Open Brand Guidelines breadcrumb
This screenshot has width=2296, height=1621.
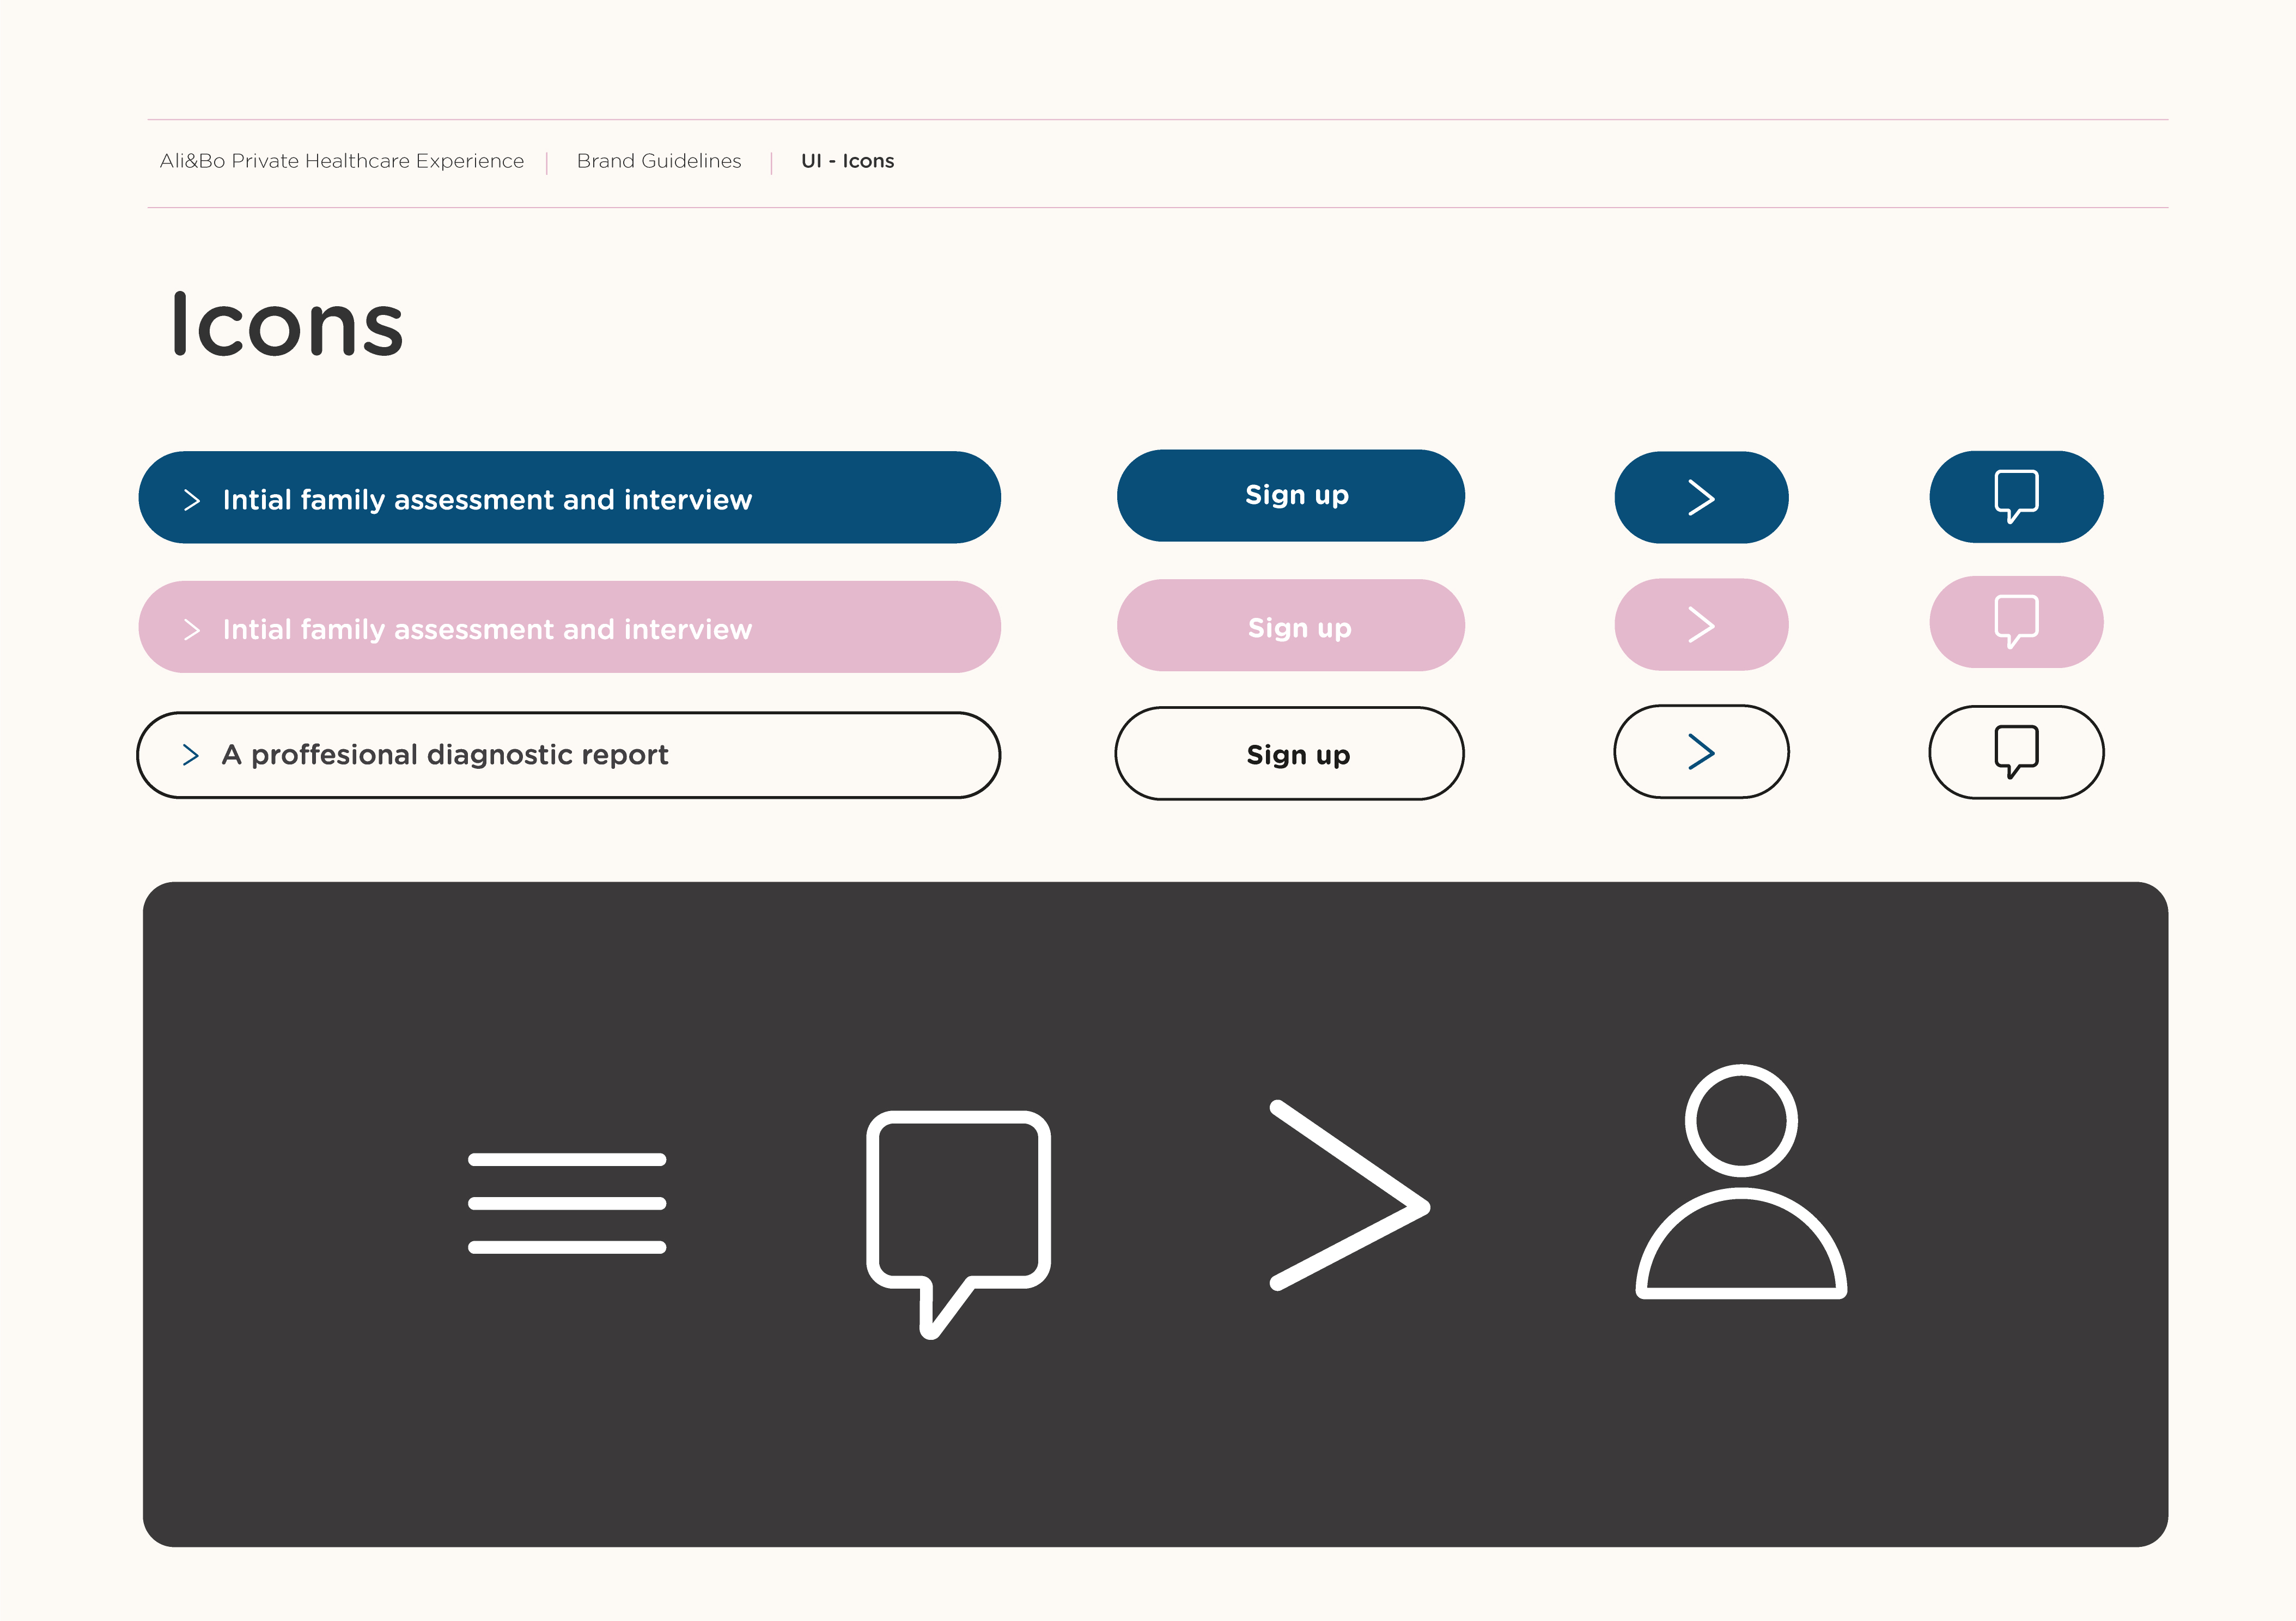tap(659, 161)
